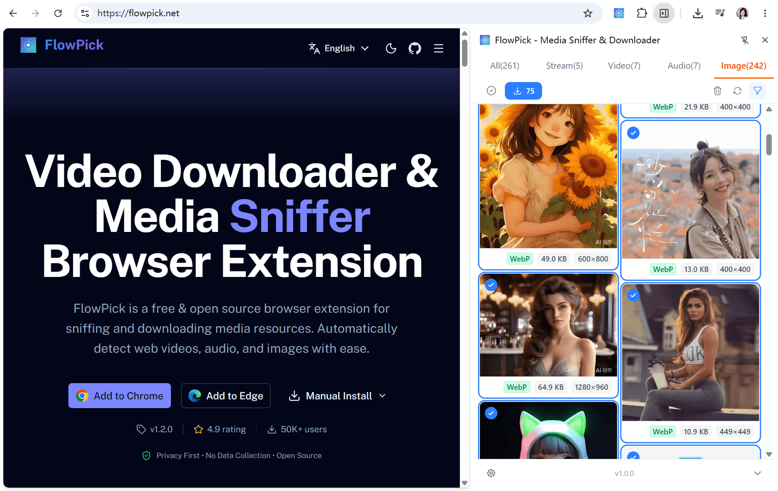The image size is (778, 491).
Task: Switch to the Video(7) tab
Action: [624, 66]
